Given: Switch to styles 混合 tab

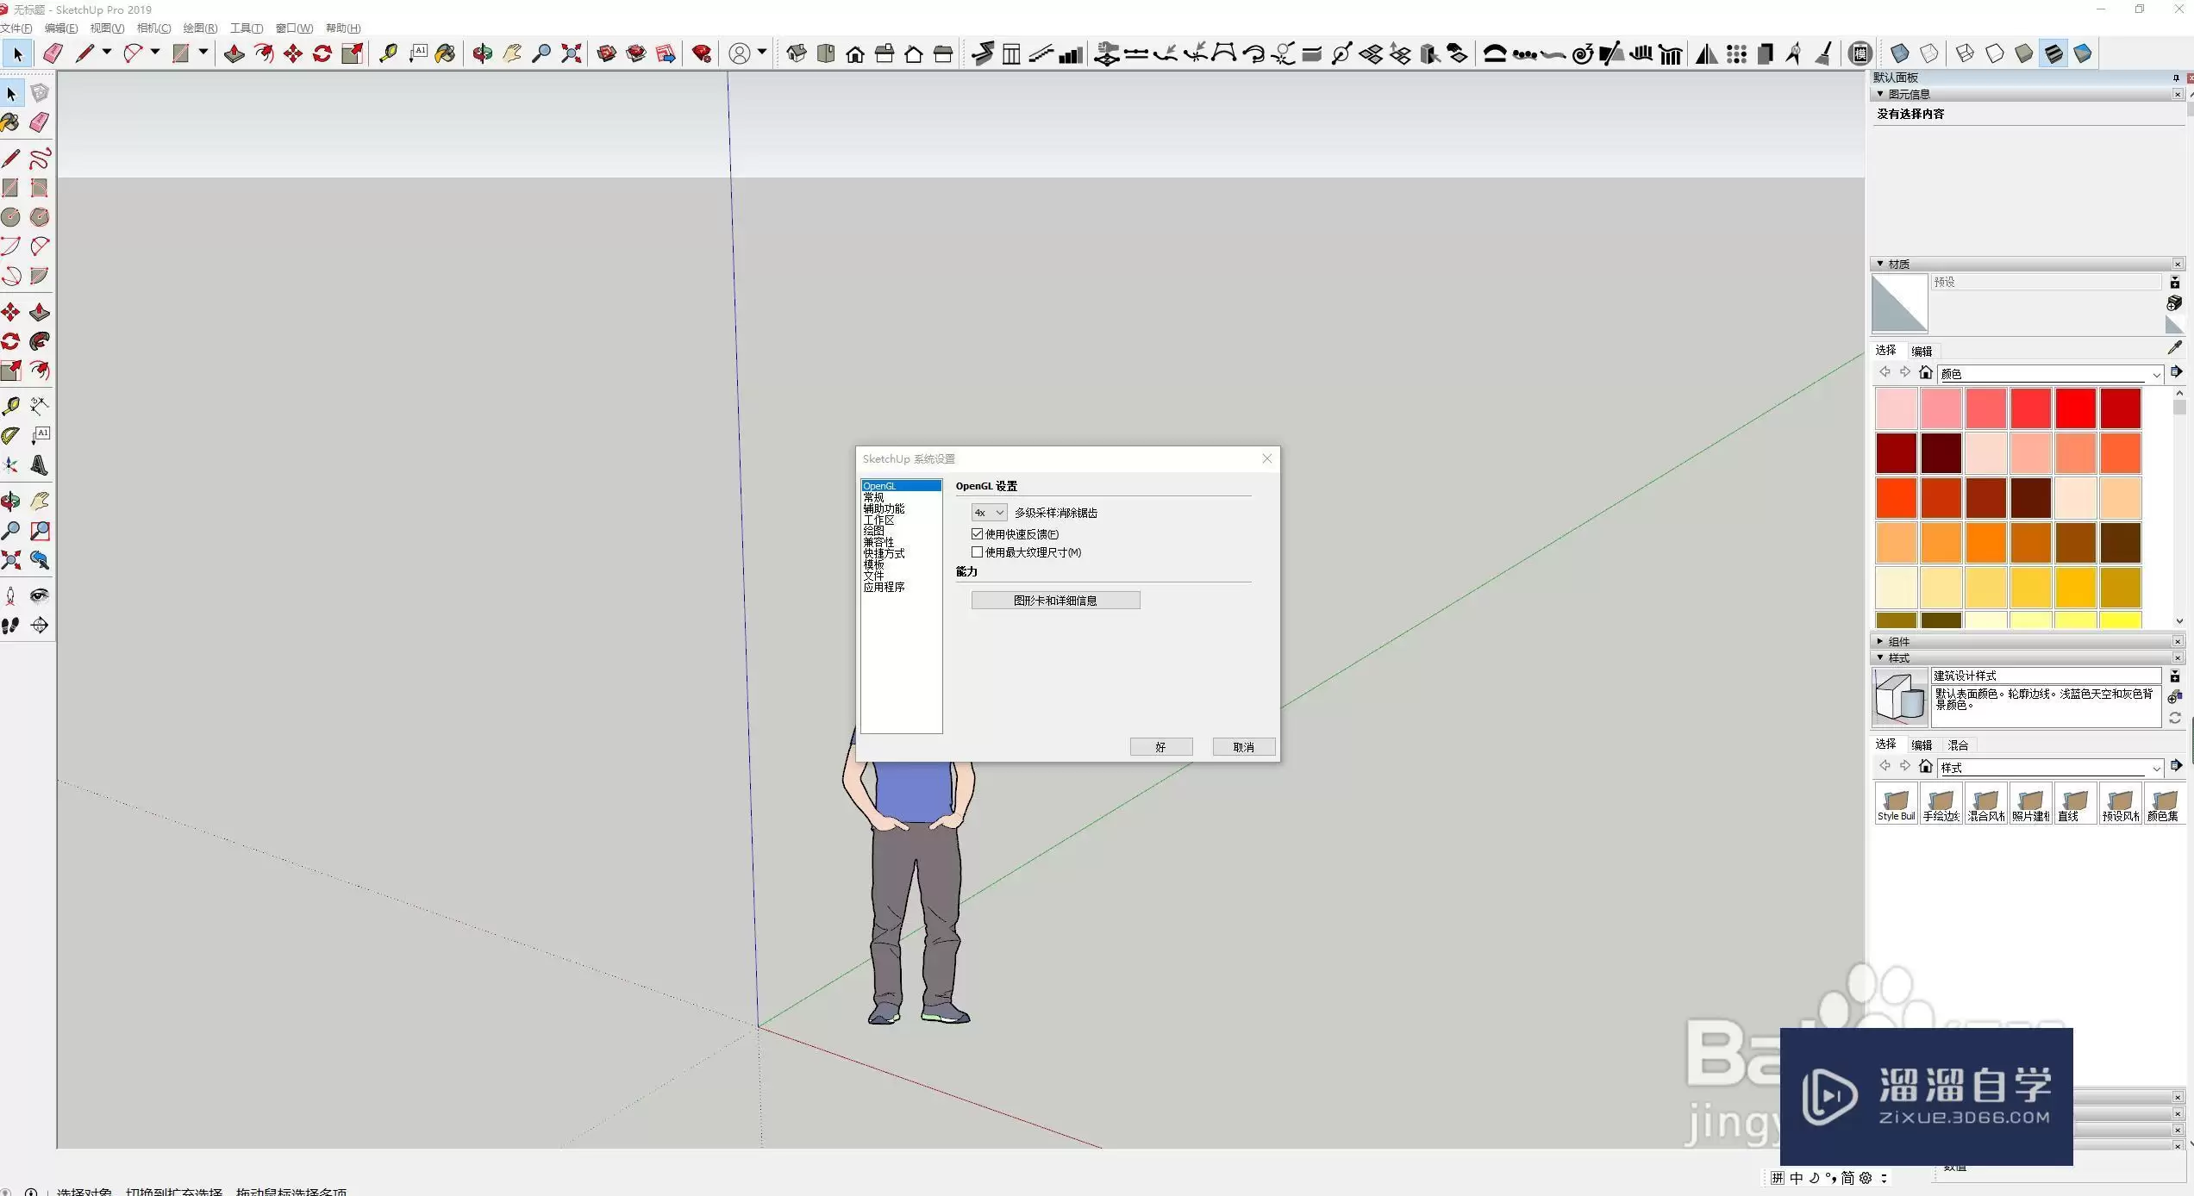Looking at the screenshot, I should pyautogui.click(x=1958, y=745).
